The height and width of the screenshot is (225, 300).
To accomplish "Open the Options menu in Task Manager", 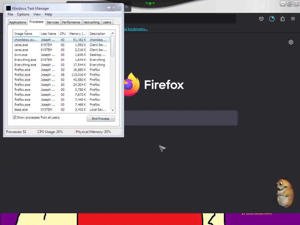I will (23, 14).
